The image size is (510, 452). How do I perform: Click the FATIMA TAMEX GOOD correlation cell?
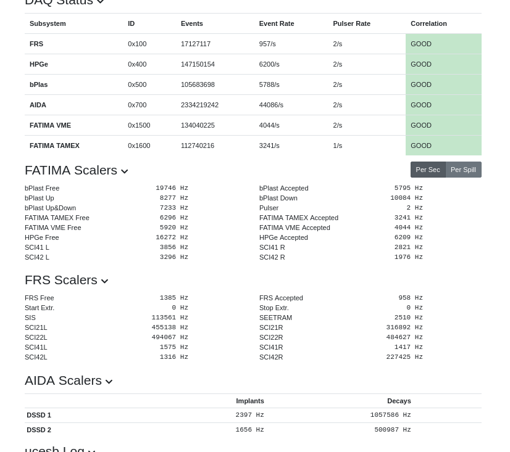tap(443, 146)
